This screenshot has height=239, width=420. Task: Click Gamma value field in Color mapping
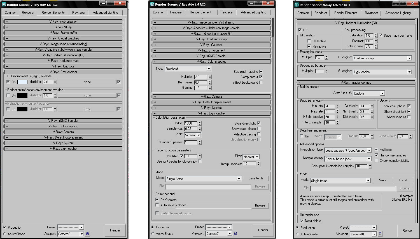pos(201,88)
